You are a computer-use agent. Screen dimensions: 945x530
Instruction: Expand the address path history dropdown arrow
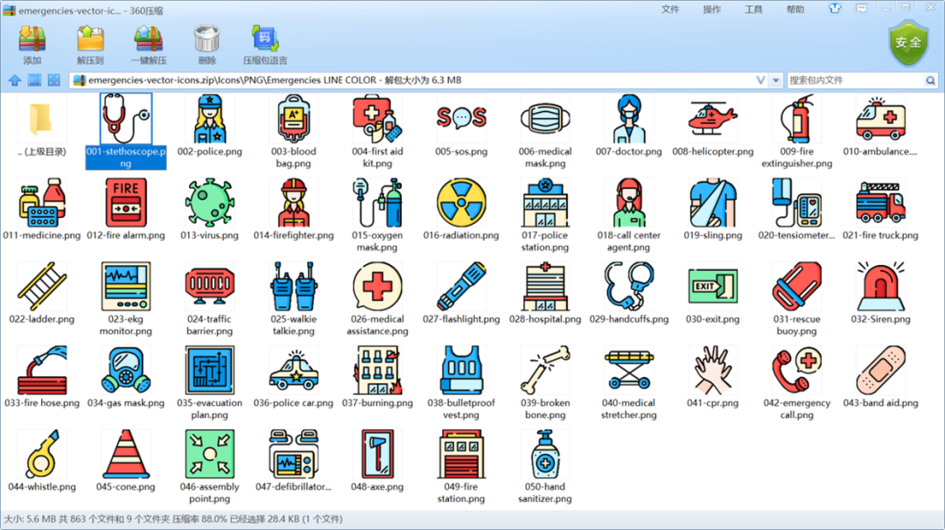(x=775, y=80)
